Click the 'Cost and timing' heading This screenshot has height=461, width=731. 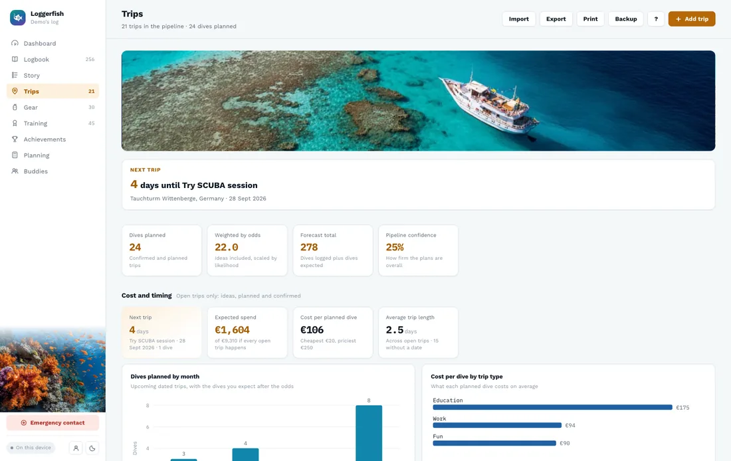tap(146, 296)
